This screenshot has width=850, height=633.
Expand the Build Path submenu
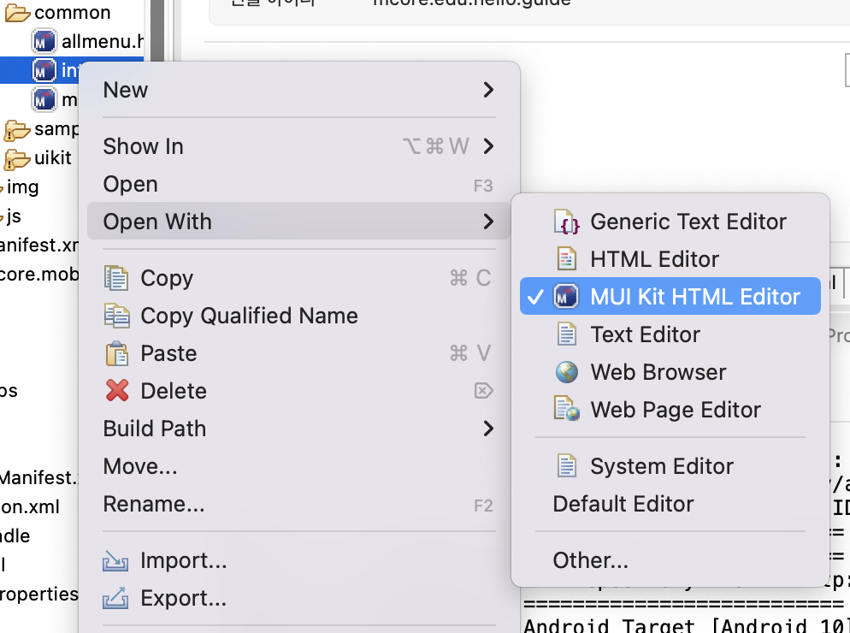pyautogui.click(x=486, y=428)
